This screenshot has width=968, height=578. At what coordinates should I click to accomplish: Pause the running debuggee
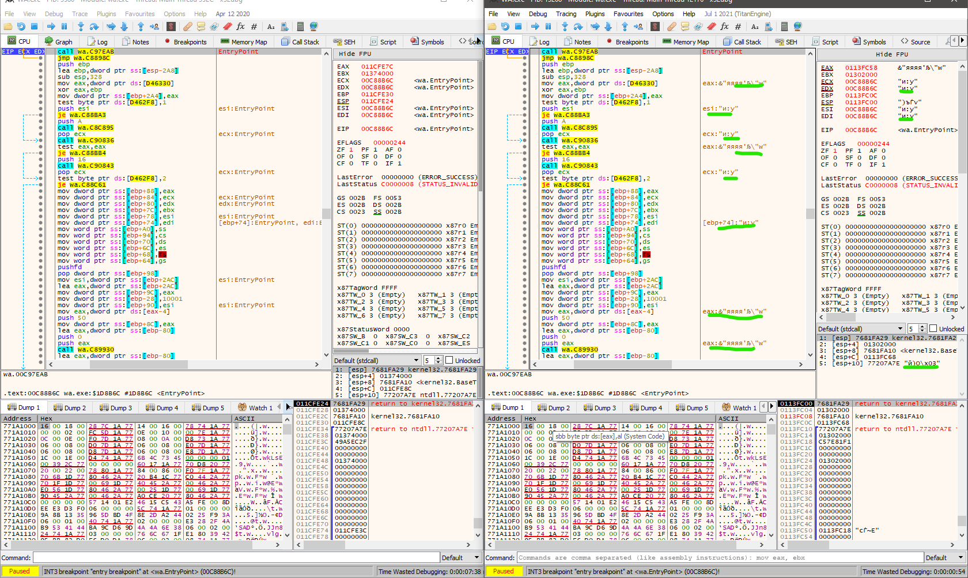click(x=65, y=26)
